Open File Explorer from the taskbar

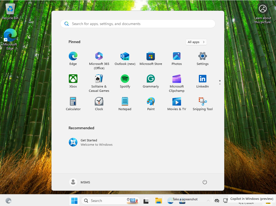[x=158, y=201]
